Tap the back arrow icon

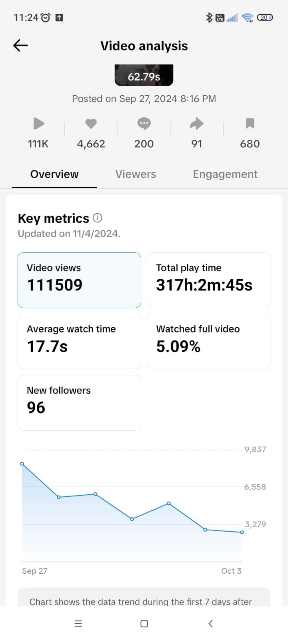coord(20,46)
